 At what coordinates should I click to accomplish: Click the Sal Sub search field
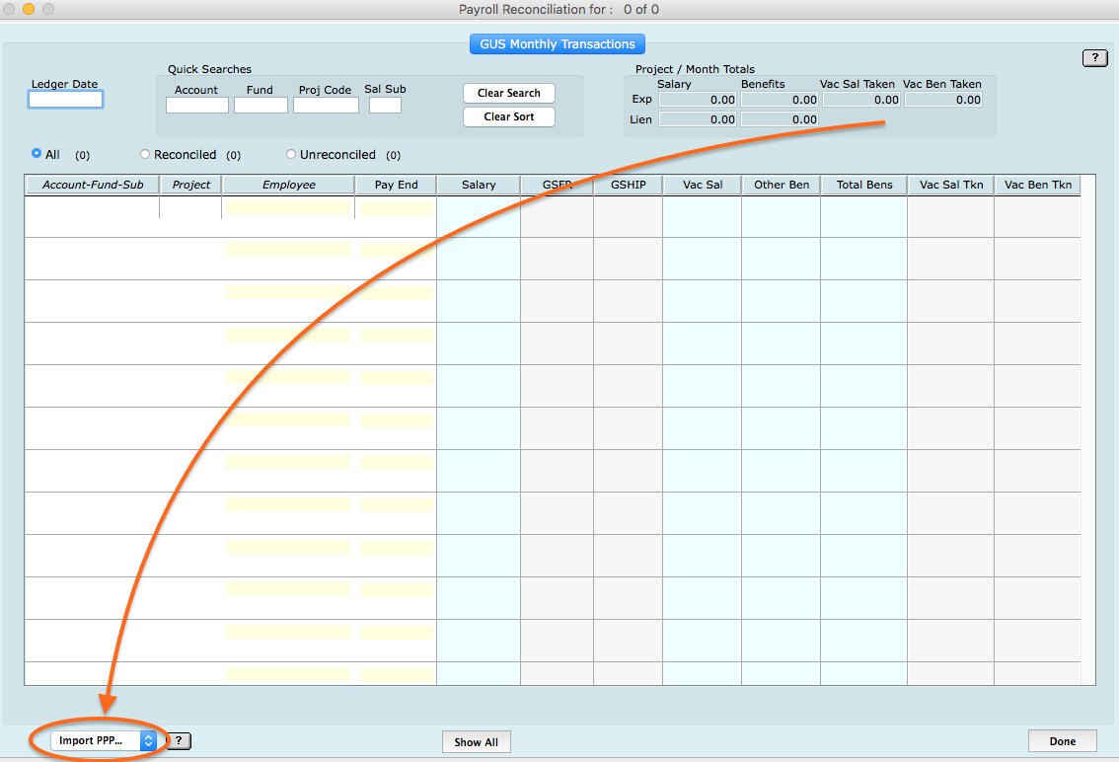(x=385, y=105)
